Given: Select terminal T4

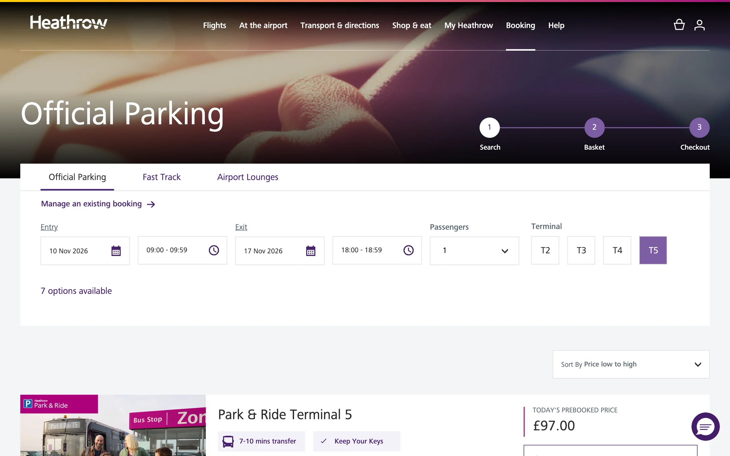Looking at the screenshot, I should tap(617, 250).
